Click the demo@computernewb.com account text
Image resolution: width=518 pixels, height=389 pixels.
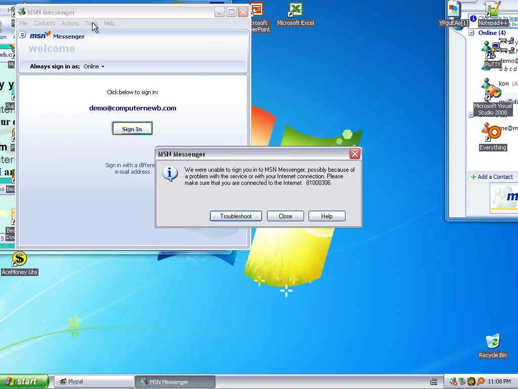point(133,108)
